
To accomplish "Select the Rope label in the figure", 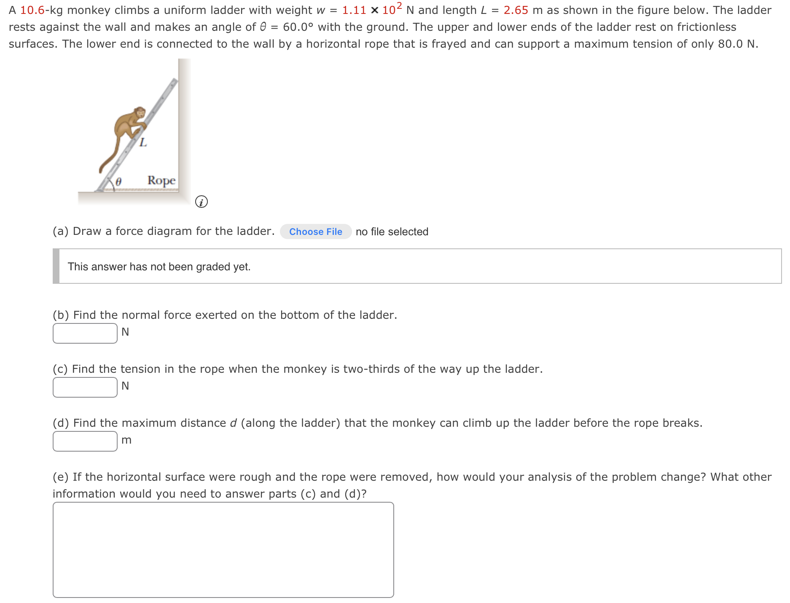I will click(161, 180).
